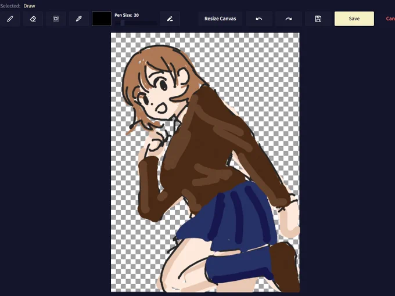Activate the selection marquee tool
The height and width of the screenshot is (296, 395).
(56, 19)
